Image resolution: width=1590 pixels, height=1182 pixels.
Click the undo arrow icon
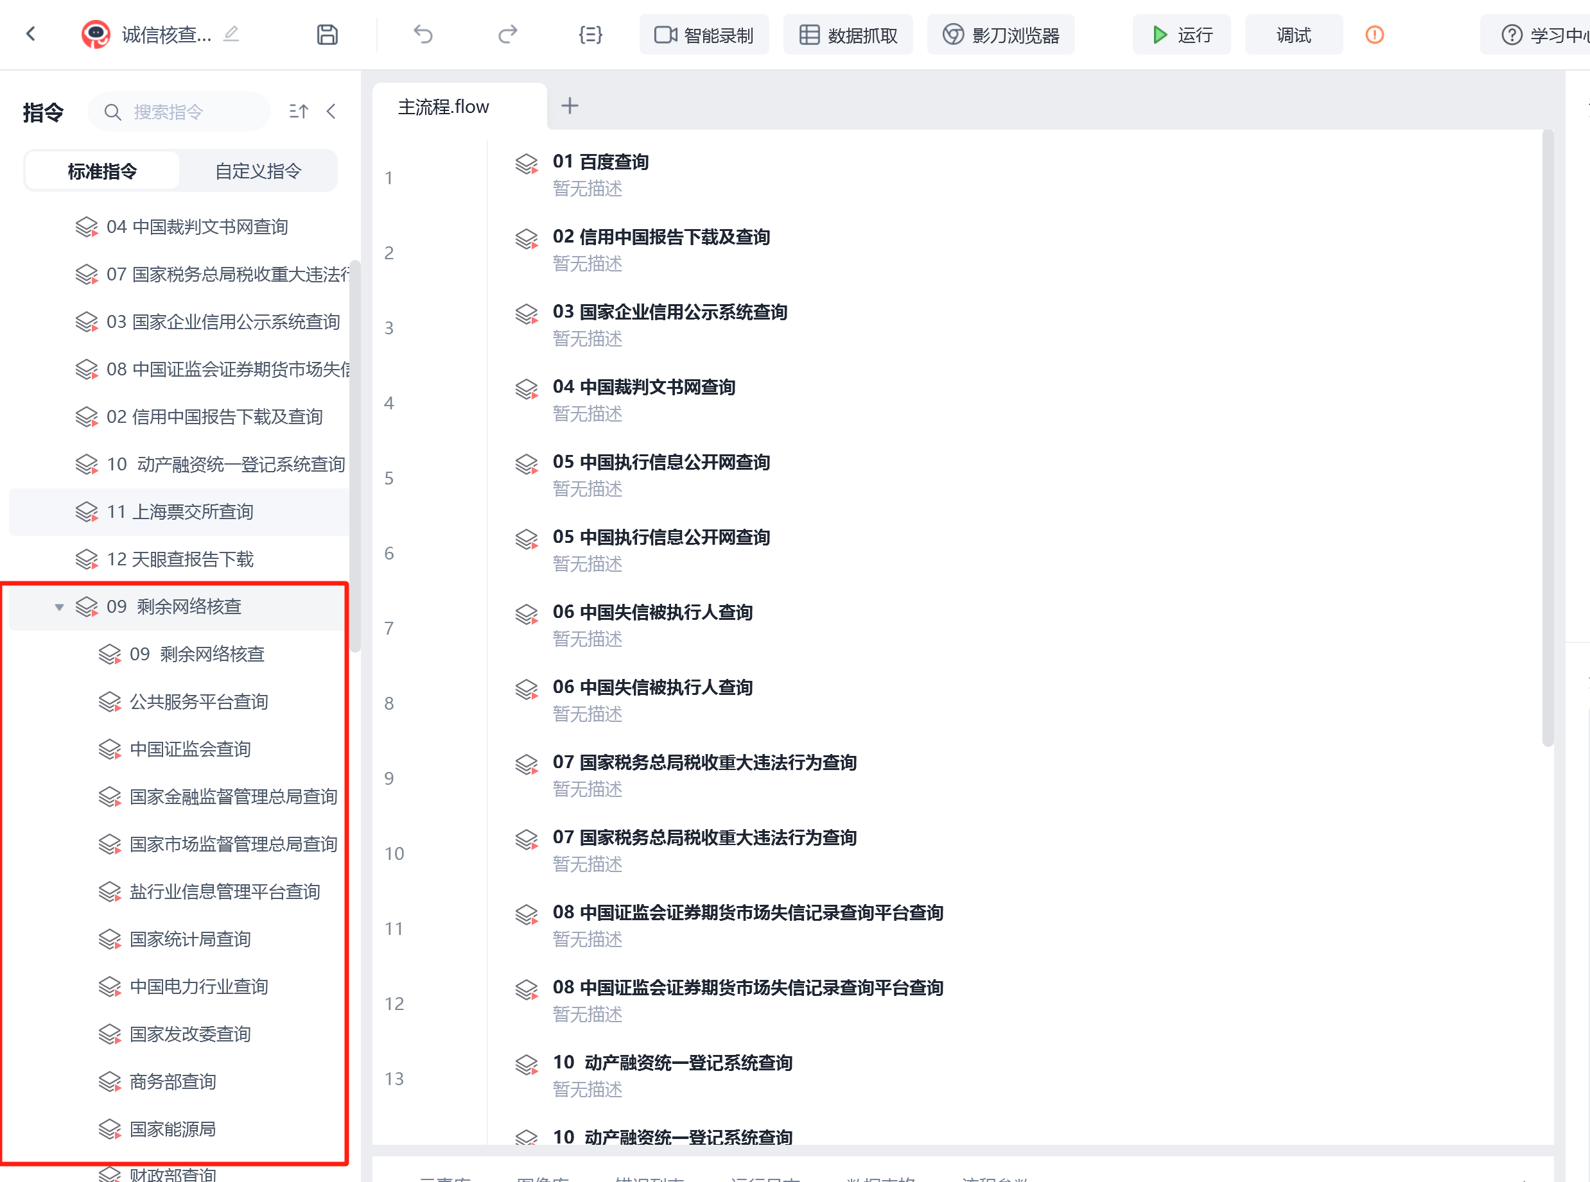tap(423, 35)
